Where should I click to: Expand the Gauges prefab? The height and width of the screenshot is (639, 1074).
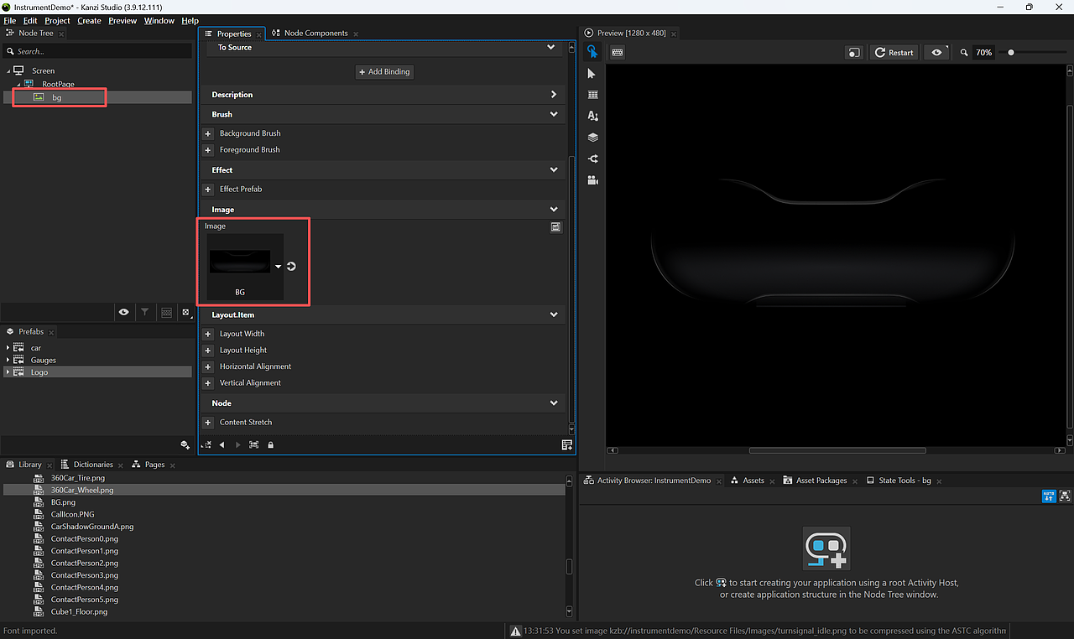(x=8, y=360)
